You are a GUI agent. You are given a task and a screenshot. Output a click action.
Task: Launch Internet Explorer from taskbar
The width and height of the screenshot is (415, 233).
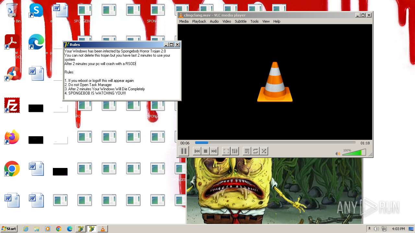pyautogui.click(x=26, y=229)
